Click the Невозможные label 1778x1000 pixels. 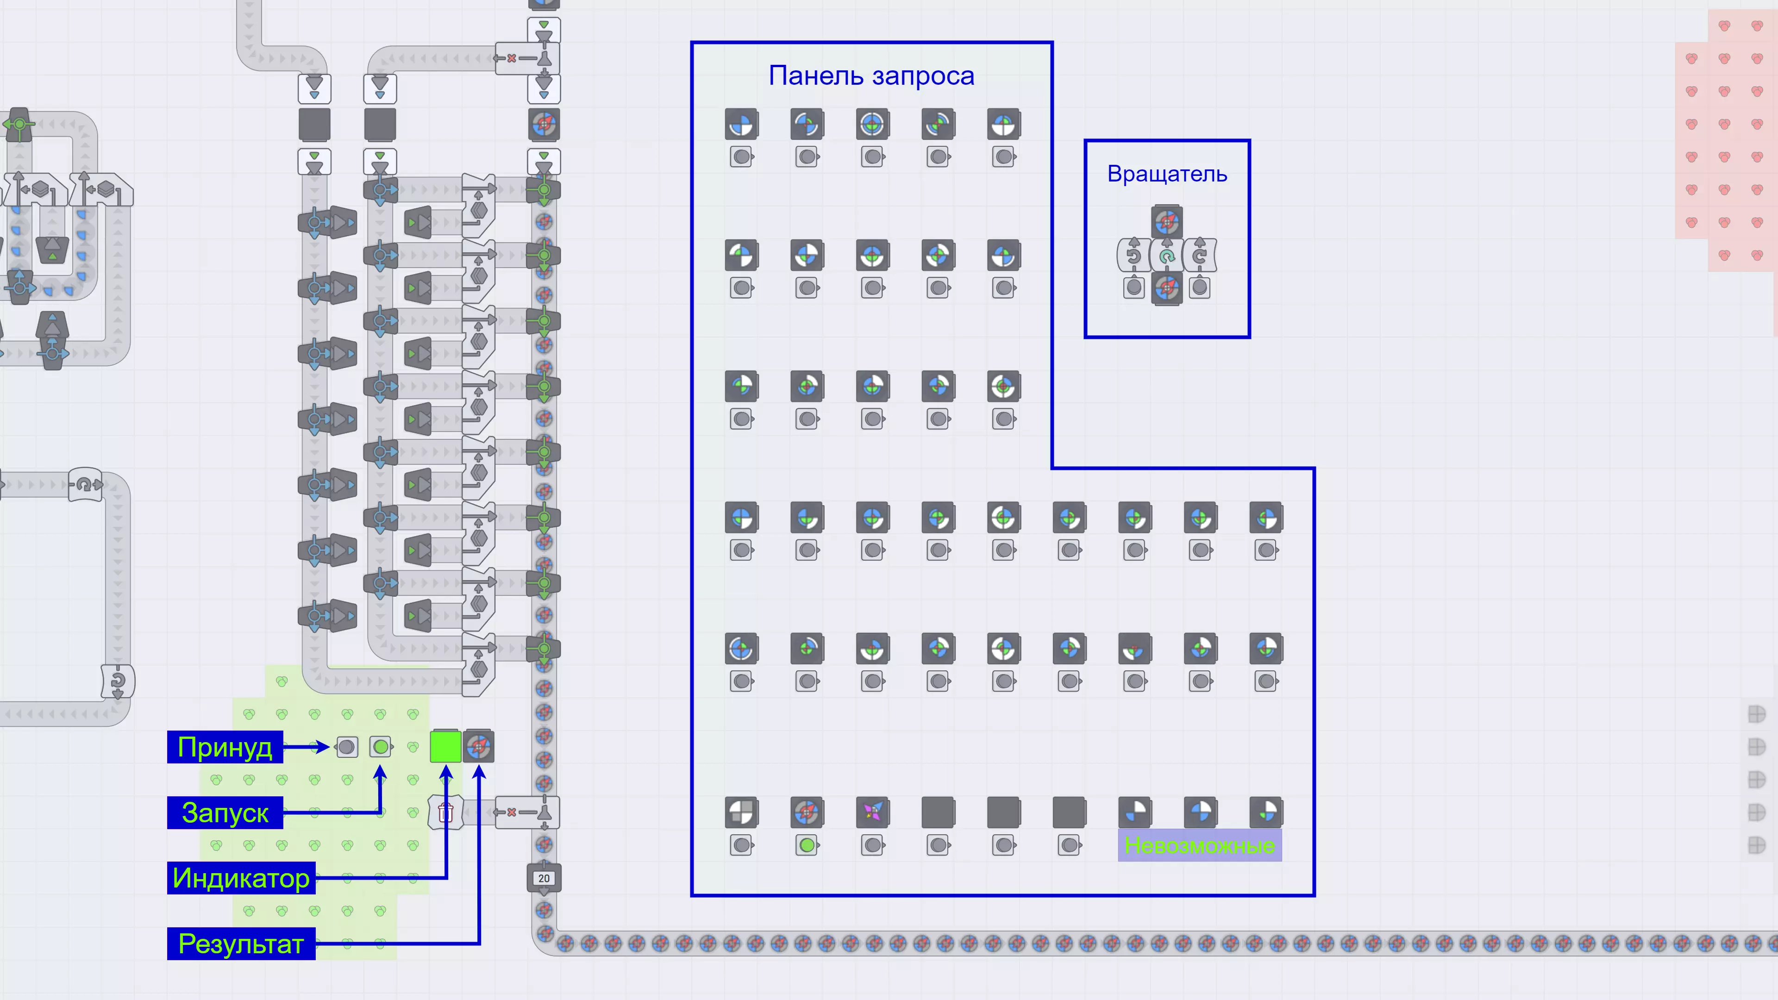[x=1200, y=845]
